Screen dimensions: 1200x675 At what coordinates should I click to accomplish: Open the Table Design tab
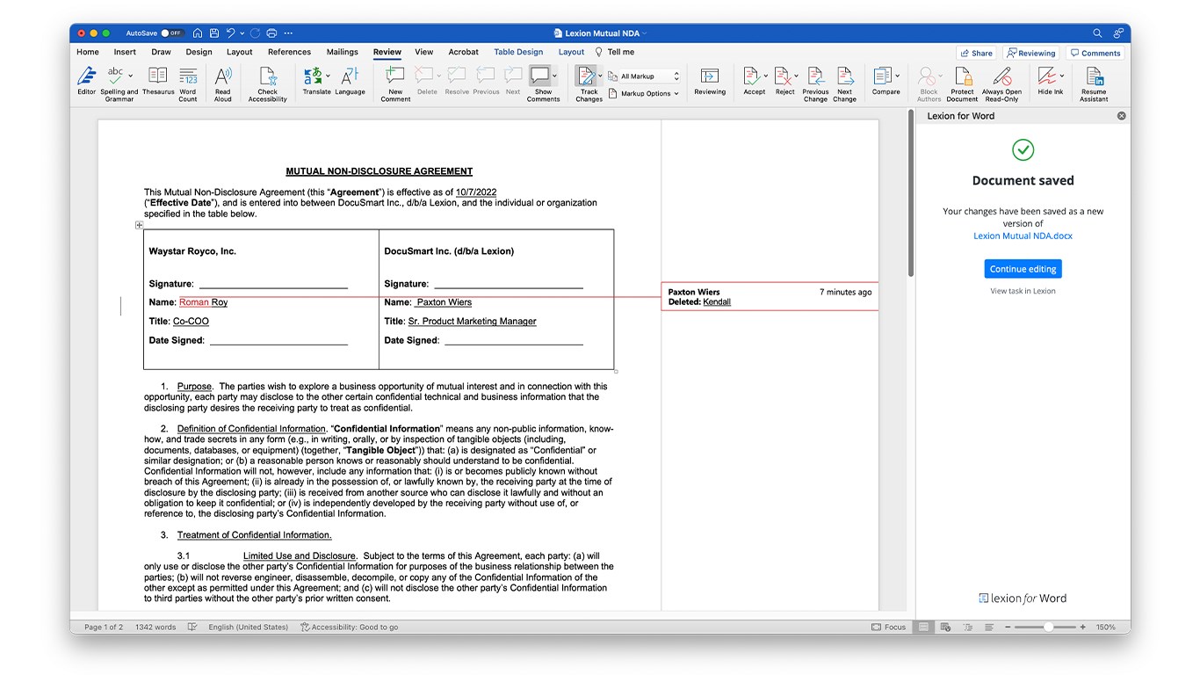coord(518,52)
